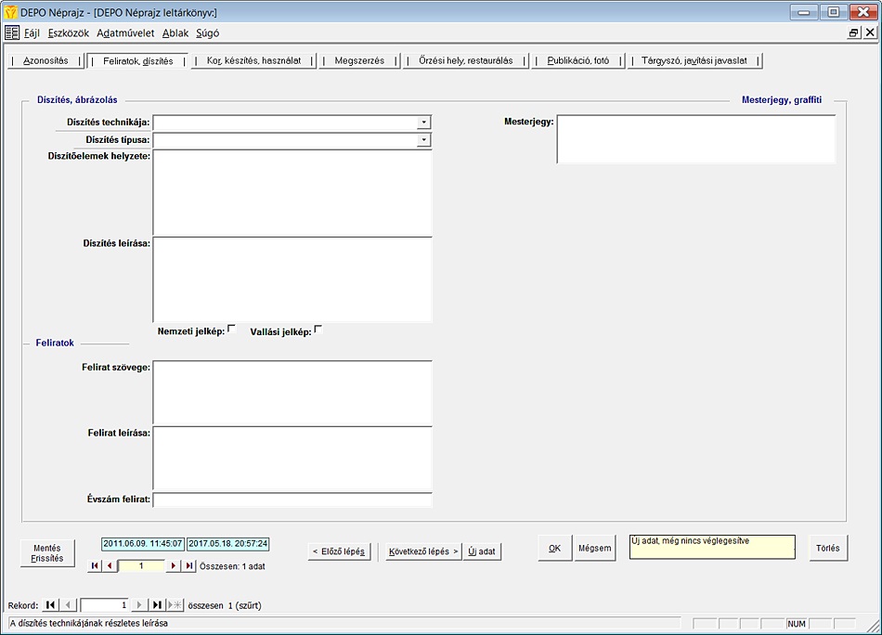Restore the inner document window
Image resolution: width=882 pixels, height=635 pixels.
point(854,32)
